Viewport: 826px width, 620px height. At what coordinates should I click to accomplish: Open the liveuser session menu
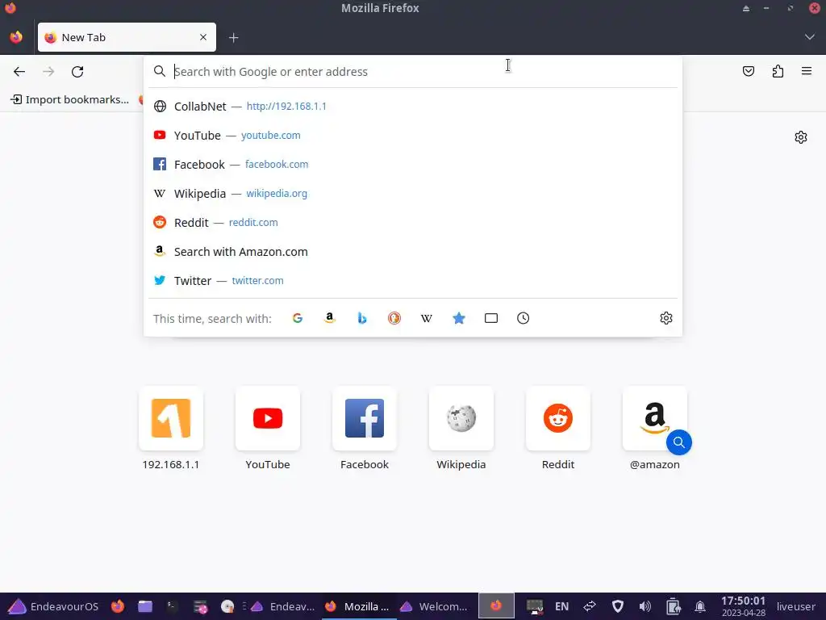[796, 606]
